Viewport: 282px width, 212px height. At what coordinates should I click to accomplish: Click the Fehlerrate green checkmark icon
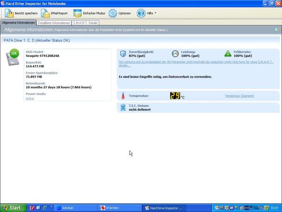[228, 54]
